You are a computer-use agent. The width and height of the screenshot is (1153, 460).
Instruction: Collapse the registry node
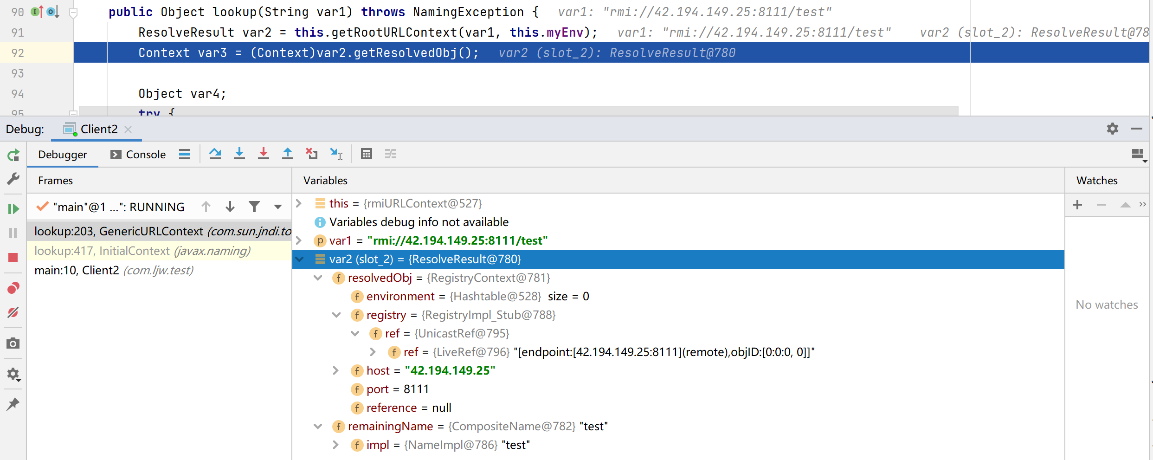pos(336,315)
